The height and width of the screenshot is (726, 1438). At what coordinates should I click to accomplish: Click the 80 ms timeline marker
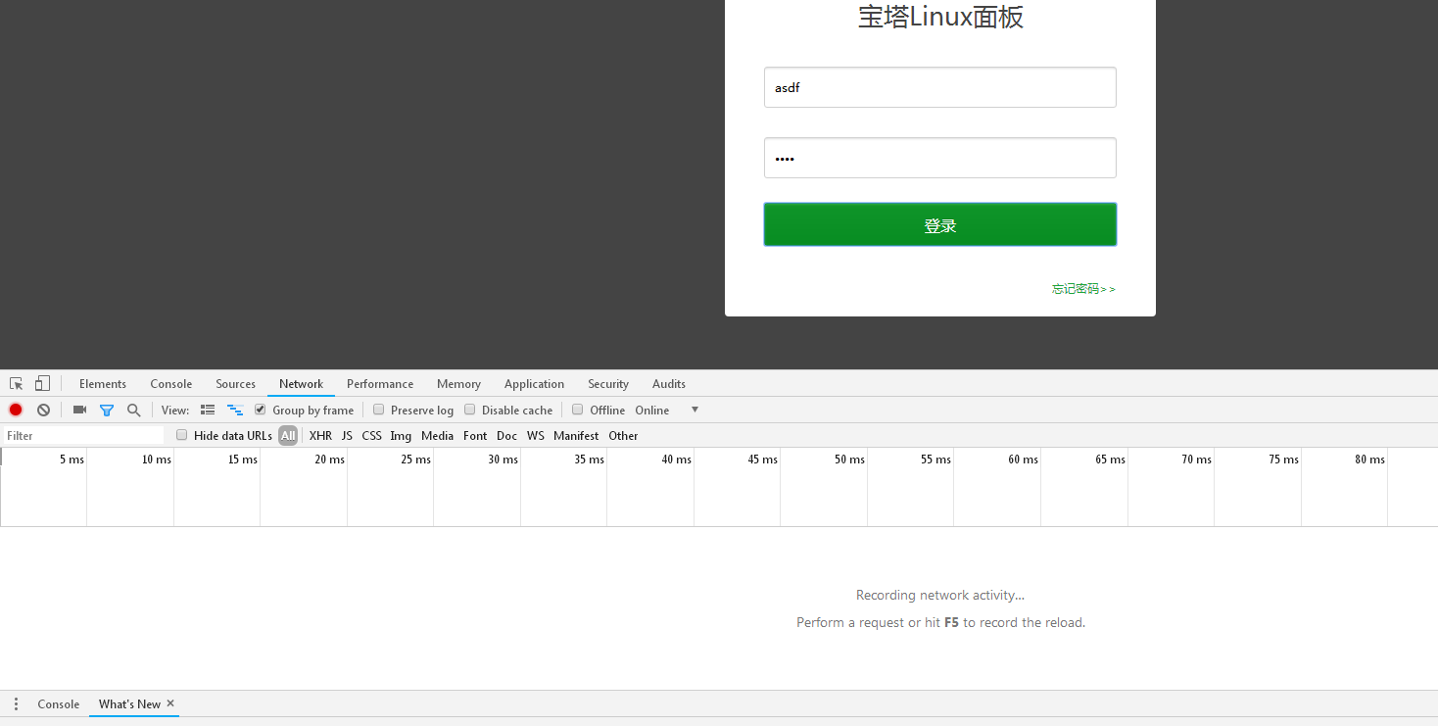[x=1369, y=460]
